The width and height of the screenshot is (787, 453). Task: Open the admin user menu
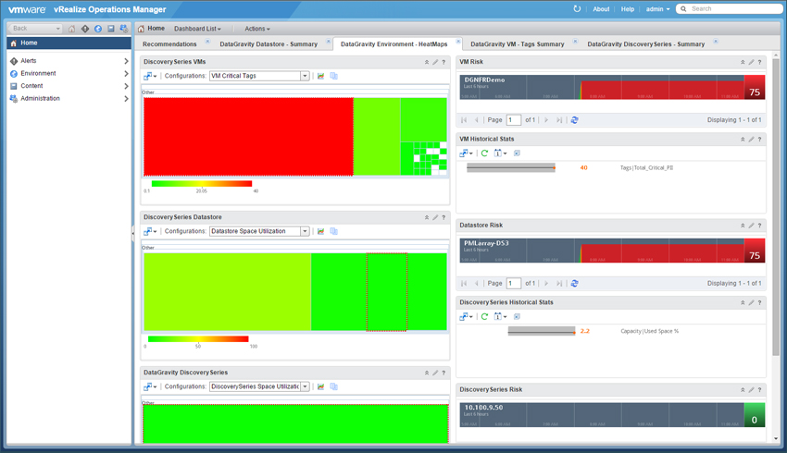[x=657, y=9]
